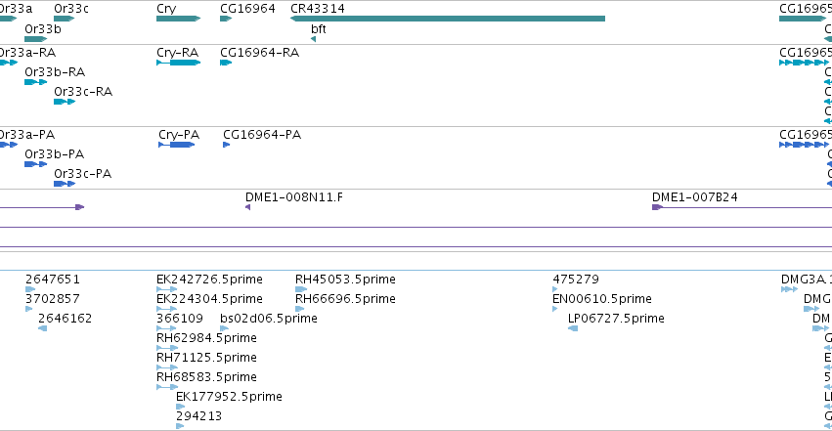This screenshot has width=832, height=431.
Task: Click the bft gene arrow glyph
Action: (x=314, y=39)
